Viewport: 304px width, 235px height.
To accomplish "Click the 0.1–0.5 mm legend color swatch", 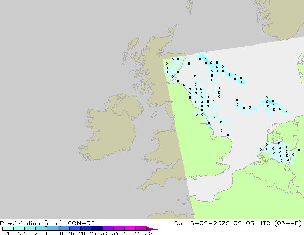I will tap(8, 229).
